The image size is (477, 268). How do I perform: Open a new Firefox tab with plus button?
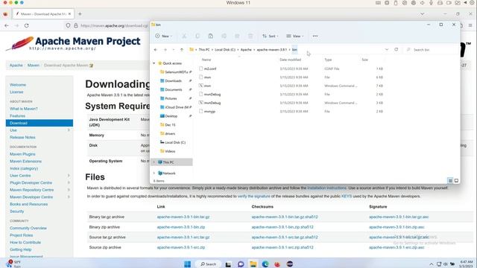(x=80, y=14)
